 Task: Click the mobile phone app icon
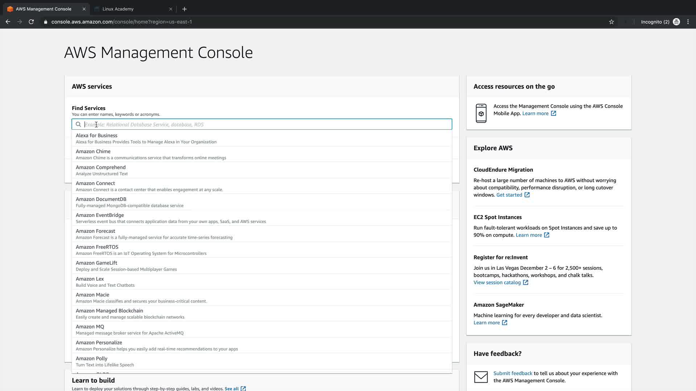[x=481, y=113]
